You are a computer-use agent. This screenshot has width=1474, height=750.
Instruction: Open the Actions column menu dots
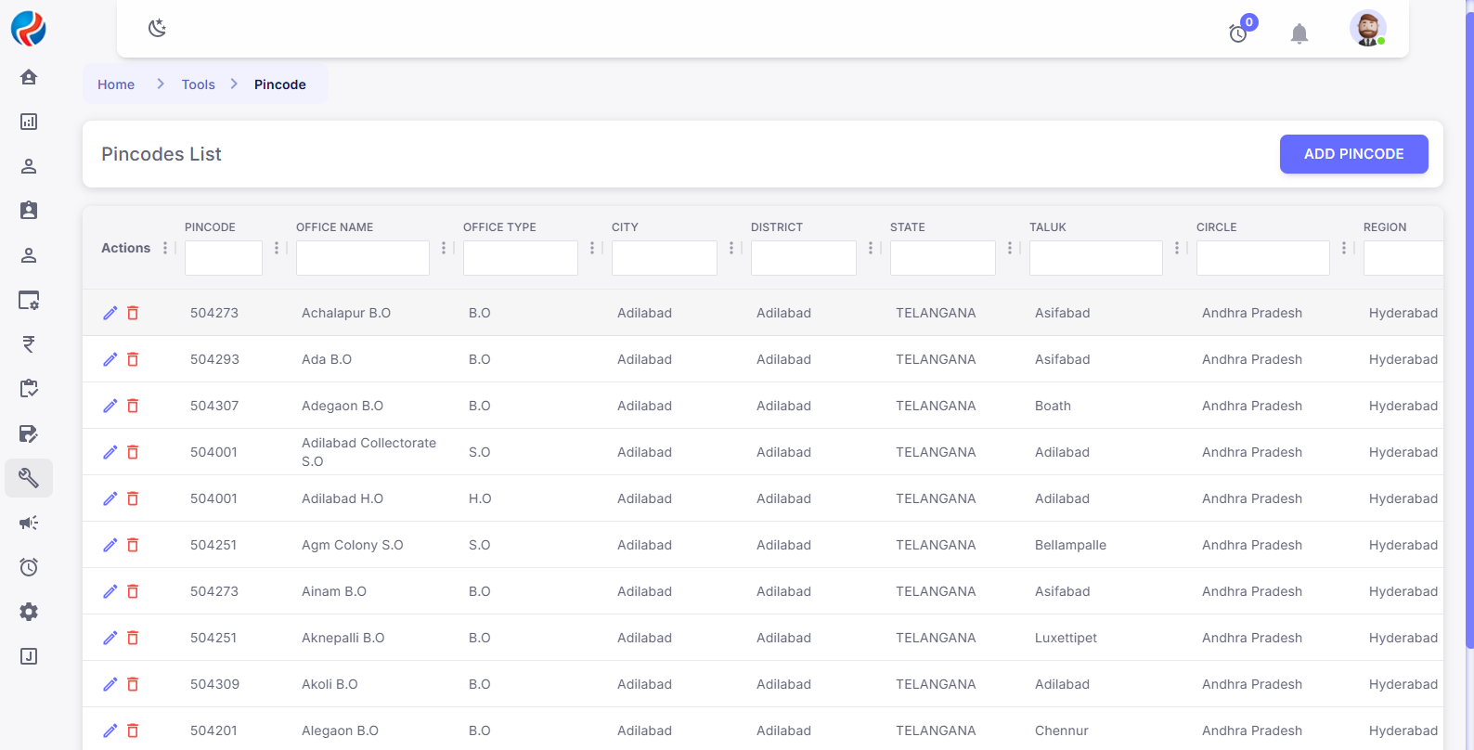click(165, 248)
